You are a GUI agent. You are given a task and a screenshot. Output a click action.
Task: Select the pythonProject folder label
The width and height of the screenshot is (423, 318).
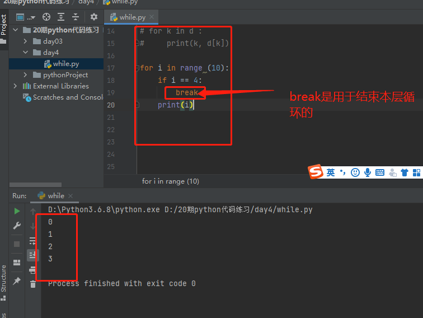point(65,75)
